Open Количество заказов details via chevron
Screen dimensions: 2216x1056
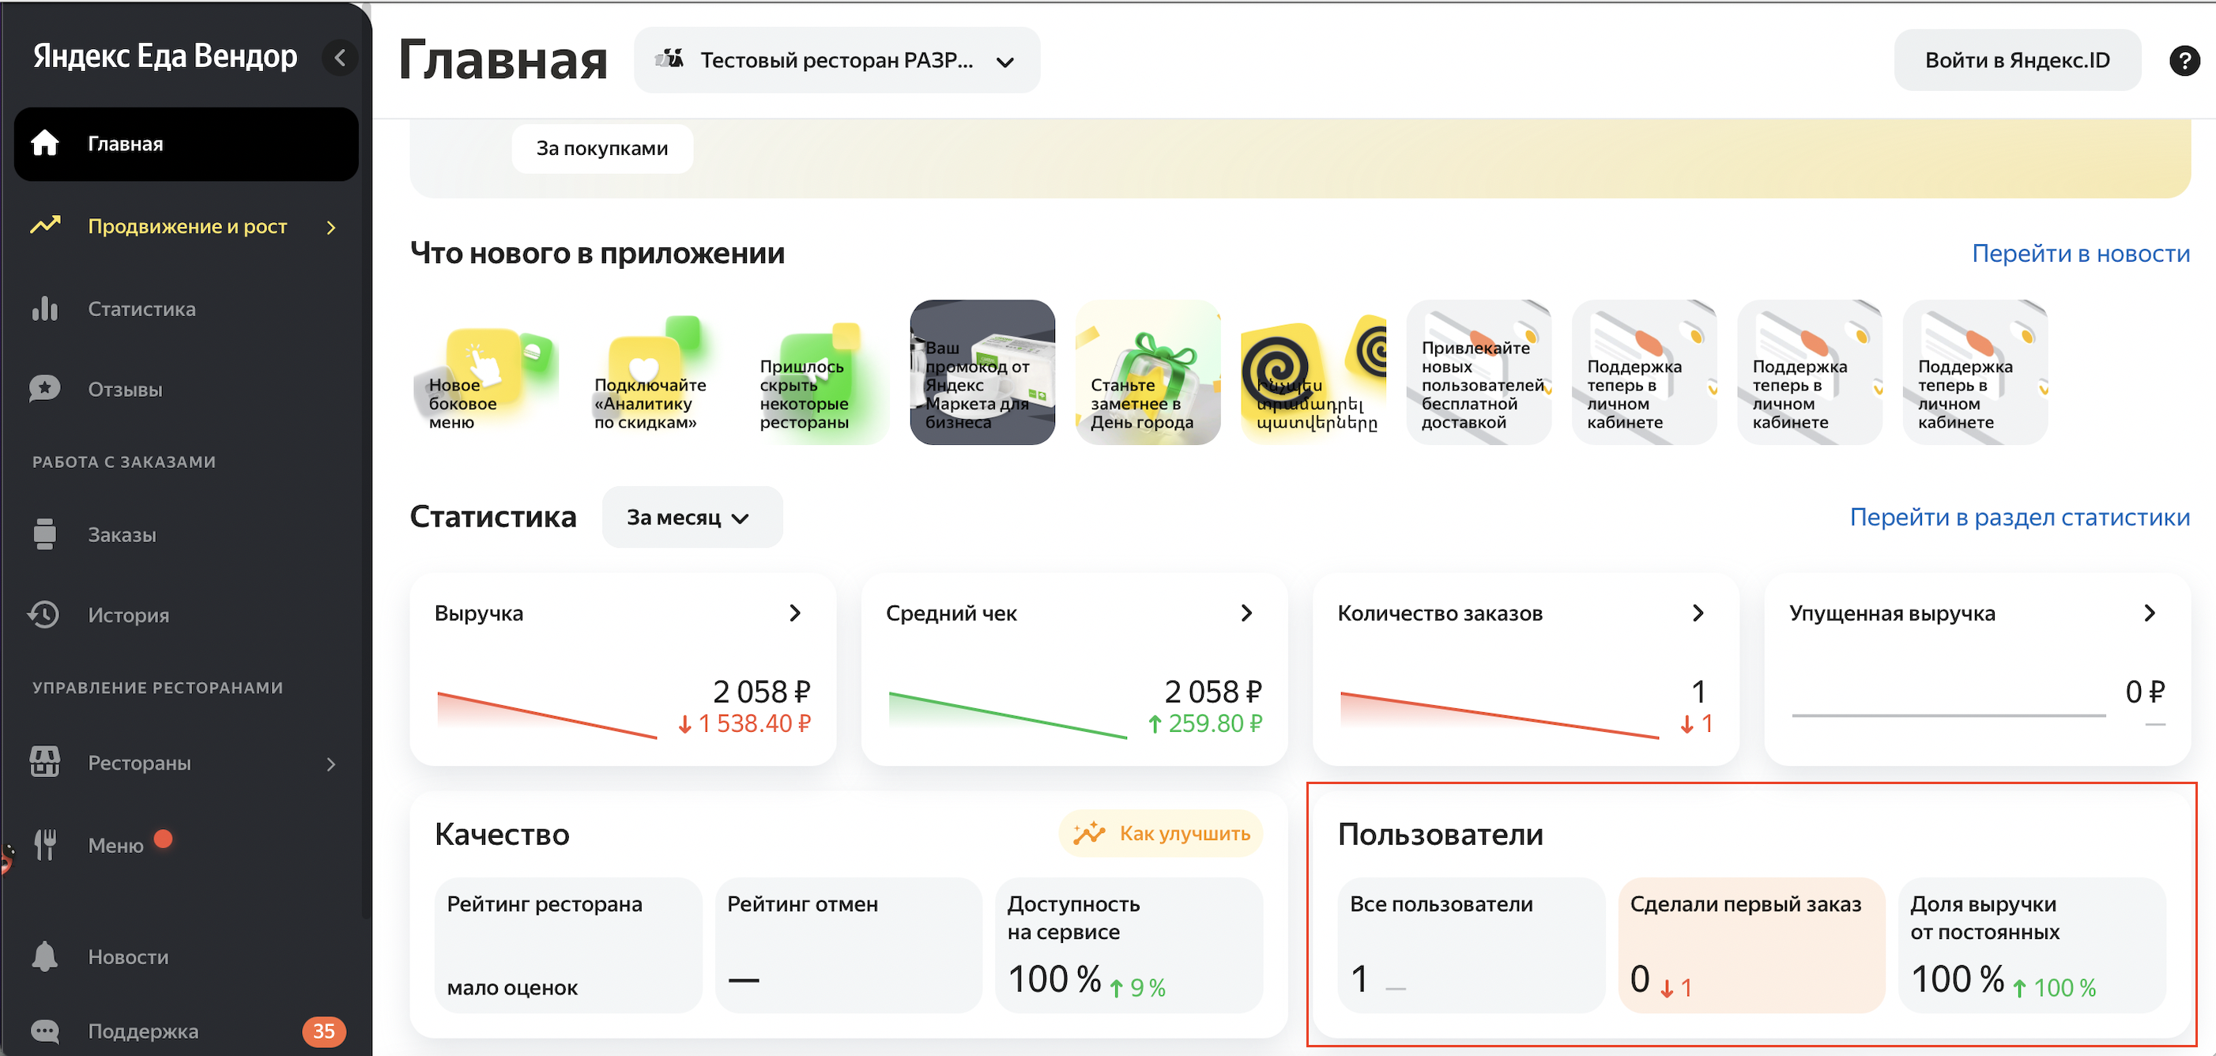pyautogui.click(x=1698, y=613)
